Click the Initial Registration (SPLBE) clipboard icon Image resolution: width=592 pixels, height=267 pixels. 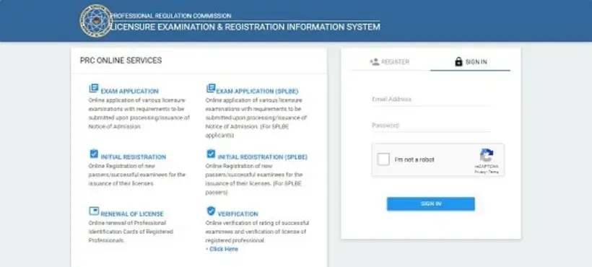(x=211, y=154)
